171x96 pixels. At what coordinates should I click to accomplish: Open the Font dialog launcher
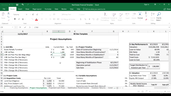38,23
